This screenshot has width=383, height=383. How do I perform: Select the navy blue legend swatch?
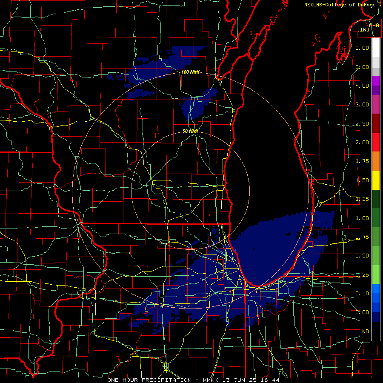click(376, 317)
